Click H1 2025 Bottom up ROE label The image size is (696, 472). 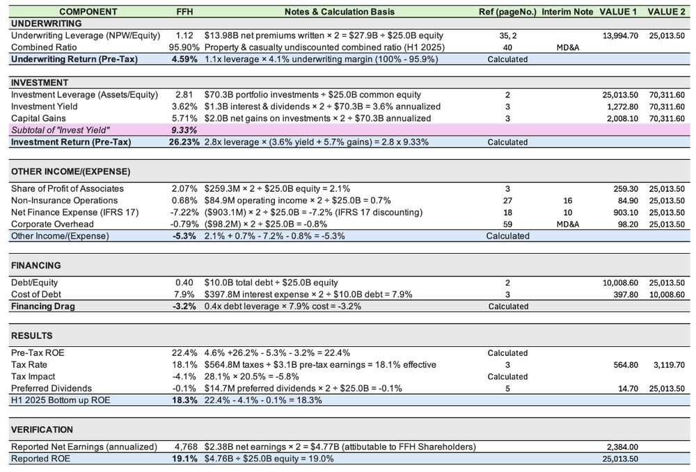click(x=61, y=400)
